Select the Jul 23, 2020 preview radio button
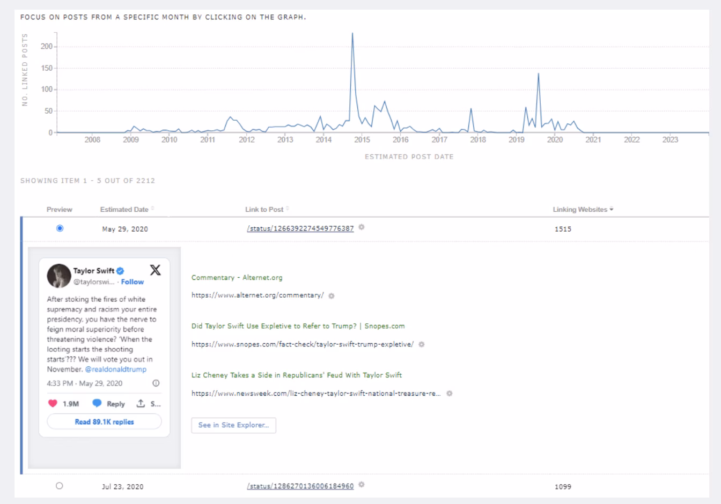The height and width of the screenshot is (504, 721). pos(60,486)
